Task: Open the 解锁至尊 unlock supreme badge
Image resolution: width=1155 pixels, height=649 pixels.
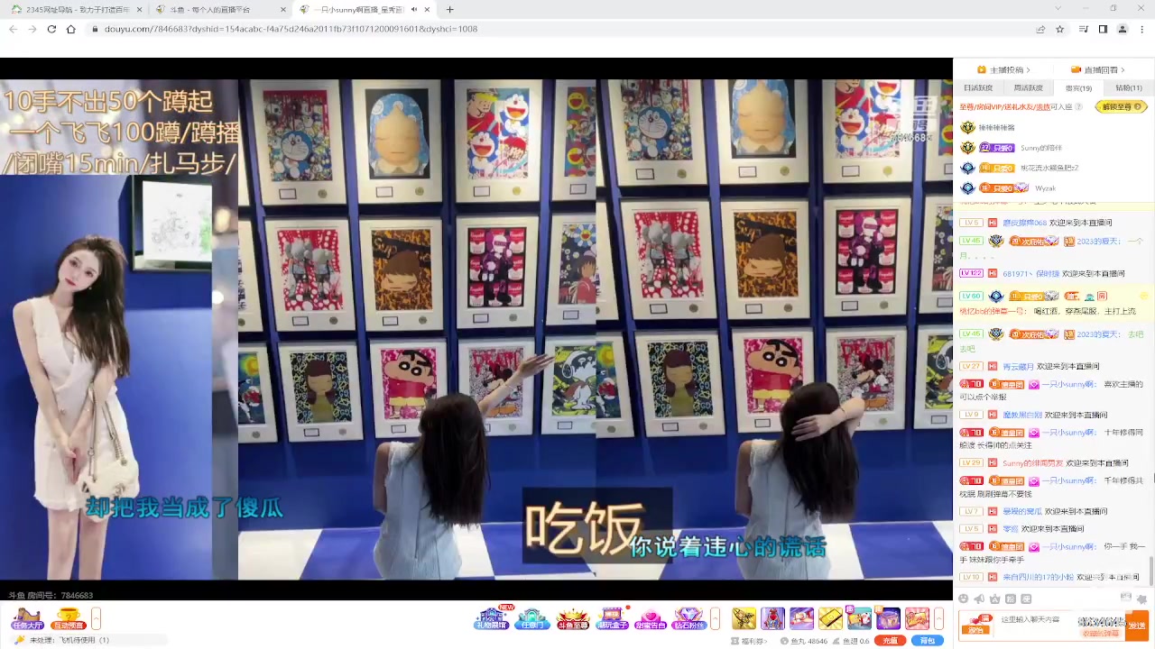Action: click(x=1120, y=106)
